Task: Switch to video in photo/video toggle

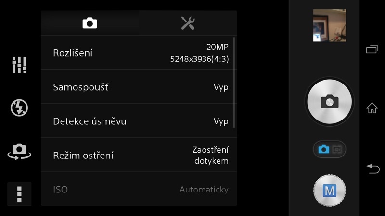Action: point(337,149)
